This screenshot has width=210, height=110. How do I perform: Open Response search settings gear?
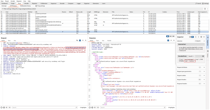[92, 107]
